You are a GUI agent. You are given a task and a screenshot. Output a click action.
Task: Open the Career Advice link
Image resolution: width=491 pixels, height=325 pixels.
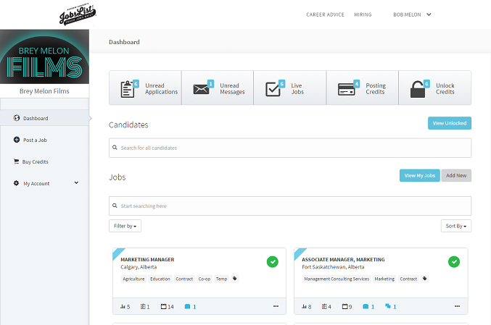pos(324,14)
